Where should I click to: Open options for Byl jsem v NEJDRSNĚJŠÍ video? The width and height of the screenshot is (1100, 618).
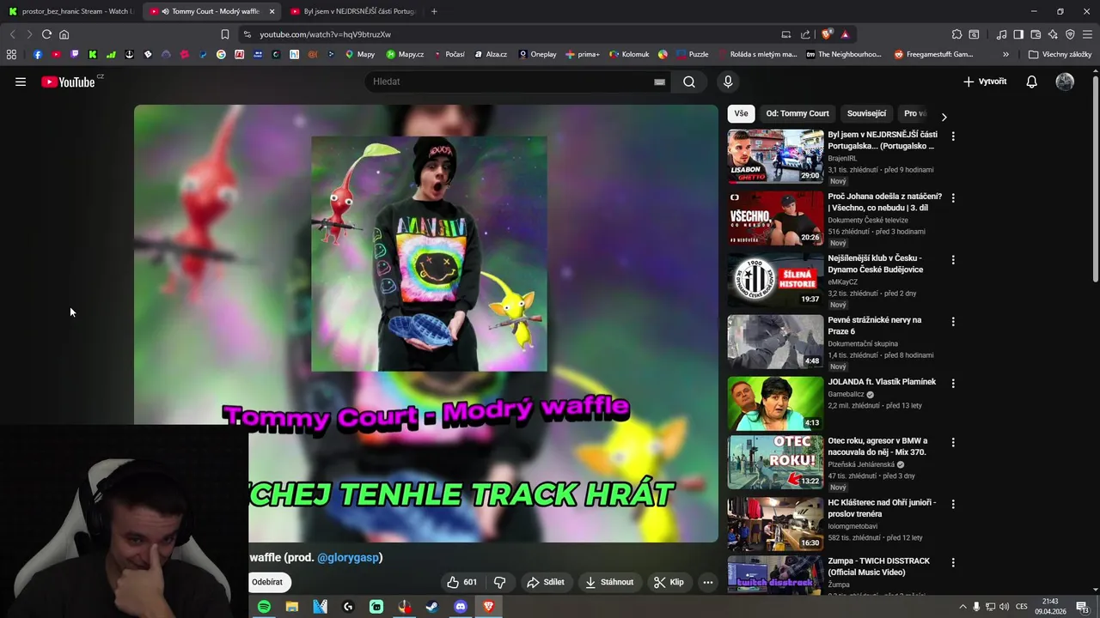coord(952,136)
